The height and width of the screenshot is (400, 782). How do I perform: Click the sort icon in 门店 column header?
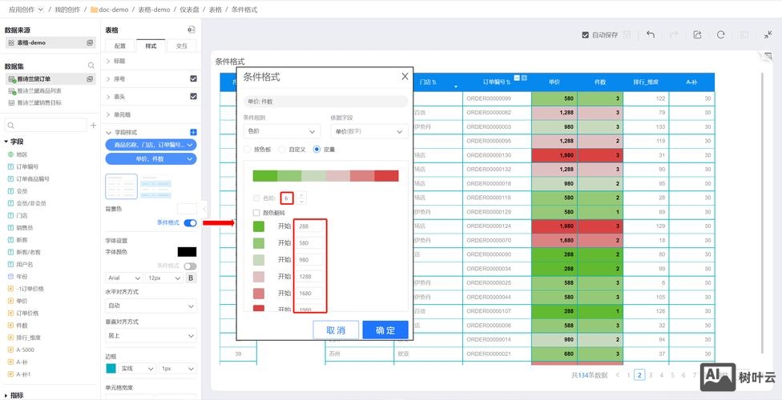[x=434, y=82]
